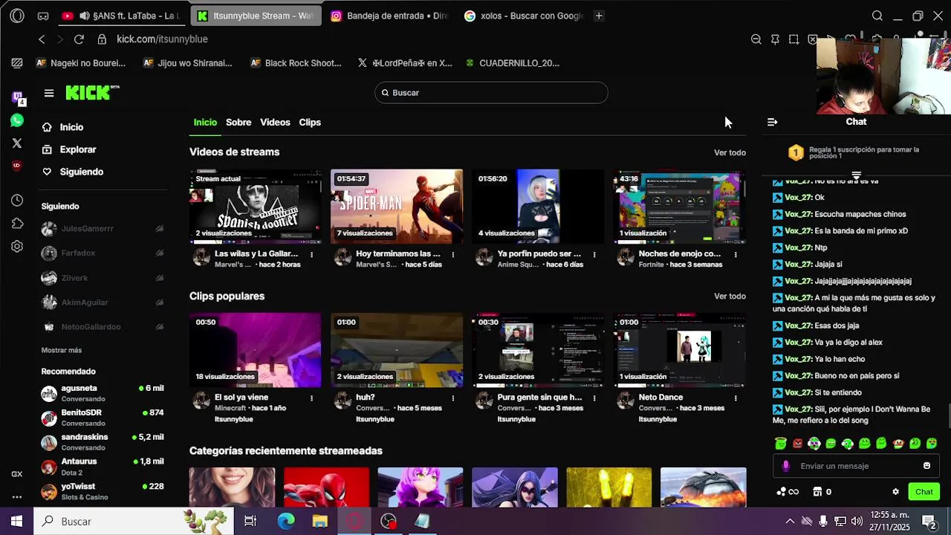Open options for Noches de enojo video
Image resolution: width=951 pixels, height=535 pixels.
tap(736, 255)
